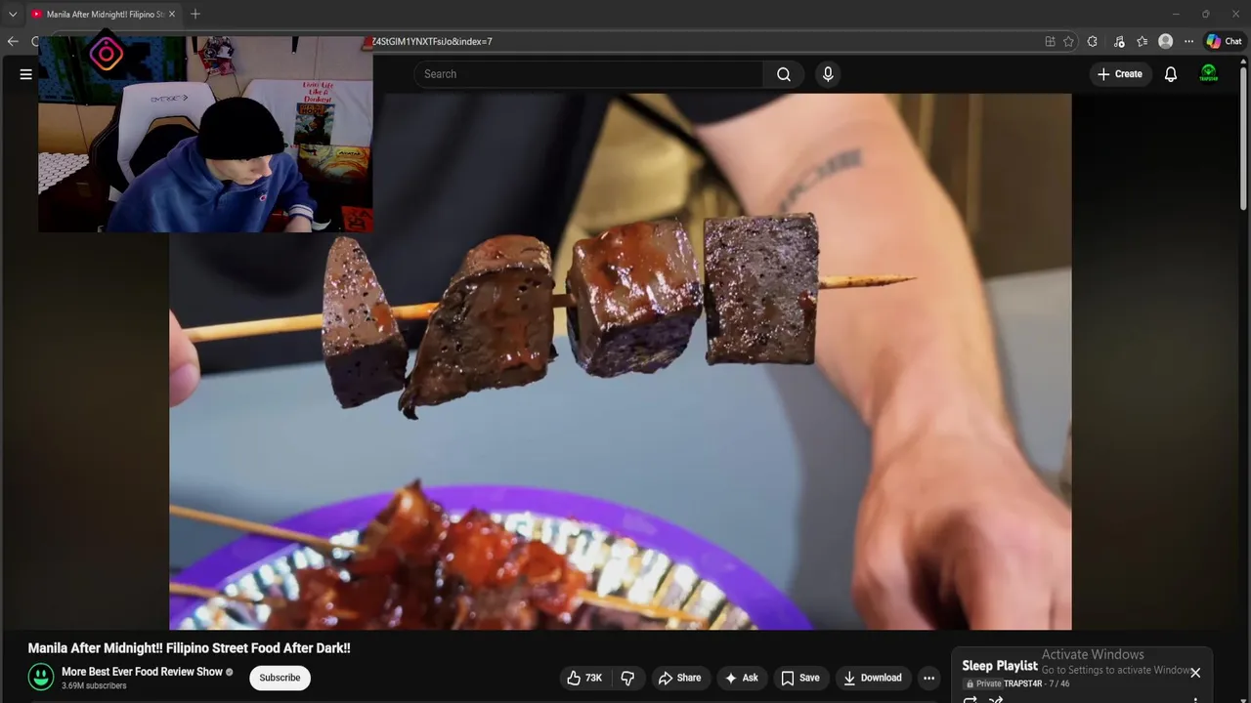Image resolution: width=1251 pixels, height=703 pixels.
Task: Open the Share button
Action: [680, 678]
